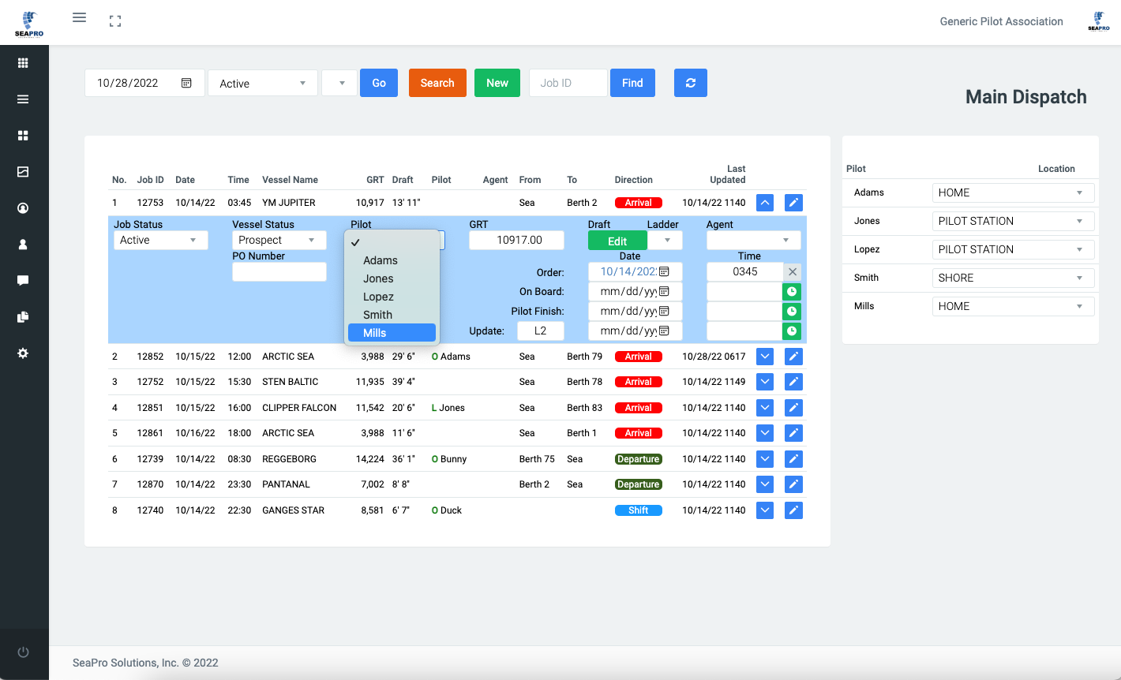Image resolution: width=1121 pixels, height=680 pixels.
Task: Click the blue refresh icon button
Action: click(690, 83)
